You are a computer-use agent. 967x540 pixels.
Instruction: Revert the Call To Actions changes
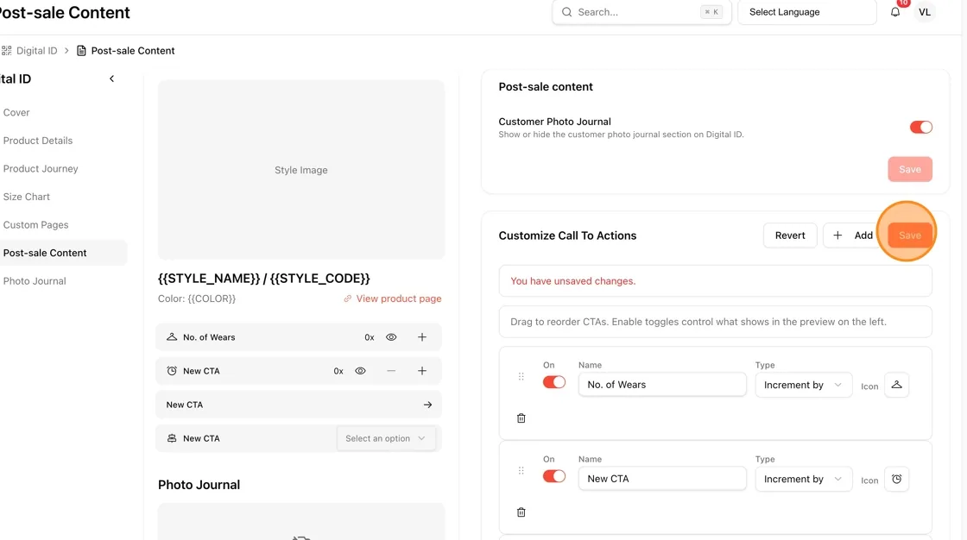(x=790, y=235)
